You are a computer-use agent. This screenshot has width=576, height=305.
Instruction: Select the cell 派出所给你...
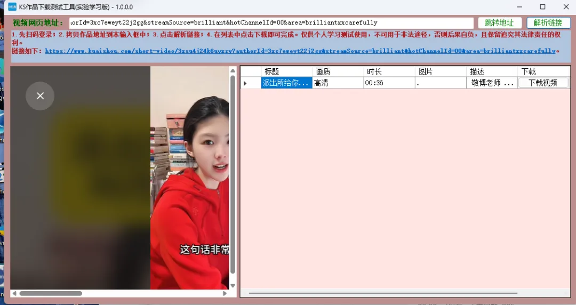(x=286, y=83)
